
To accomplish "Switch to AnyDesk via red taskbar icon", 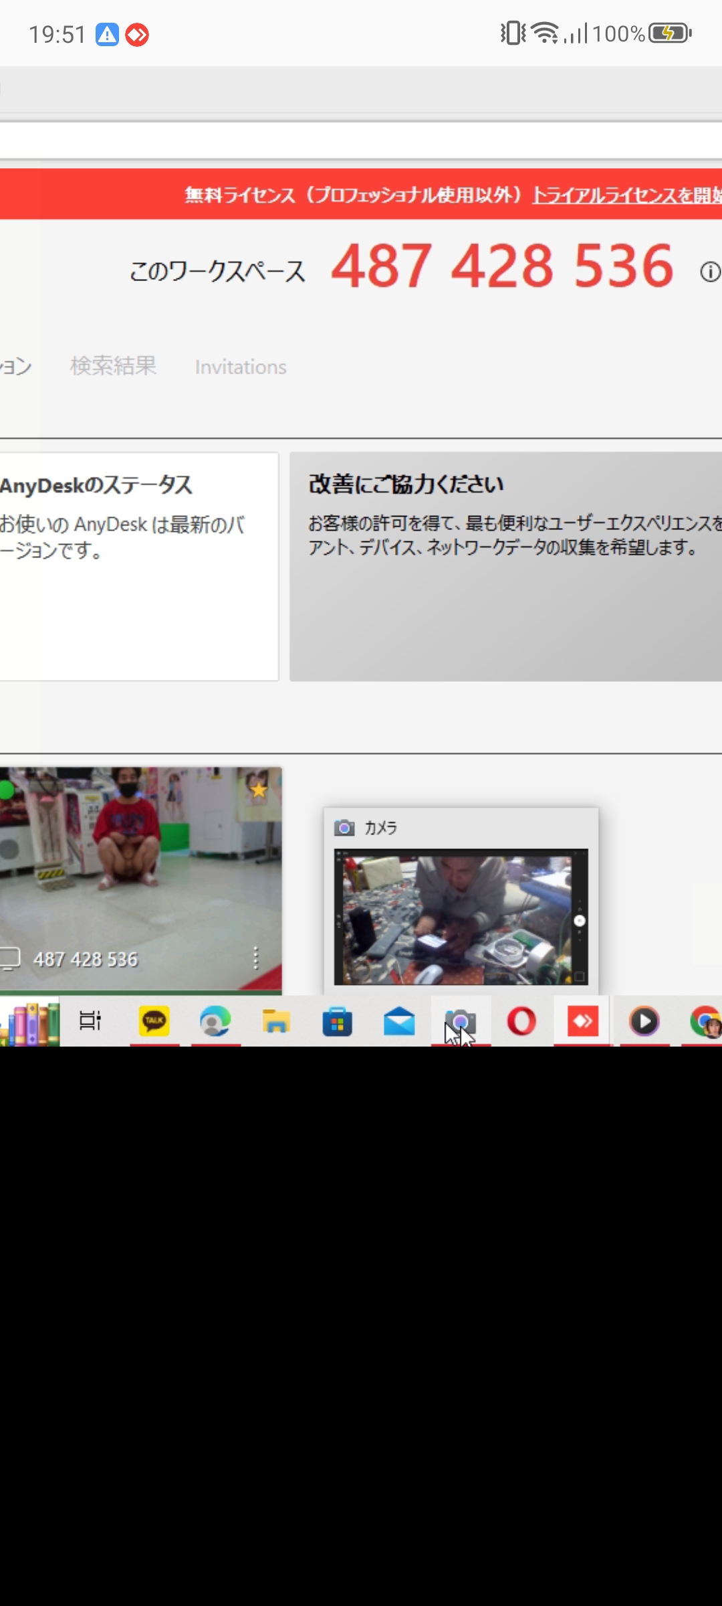I will tap(582, 1022).
